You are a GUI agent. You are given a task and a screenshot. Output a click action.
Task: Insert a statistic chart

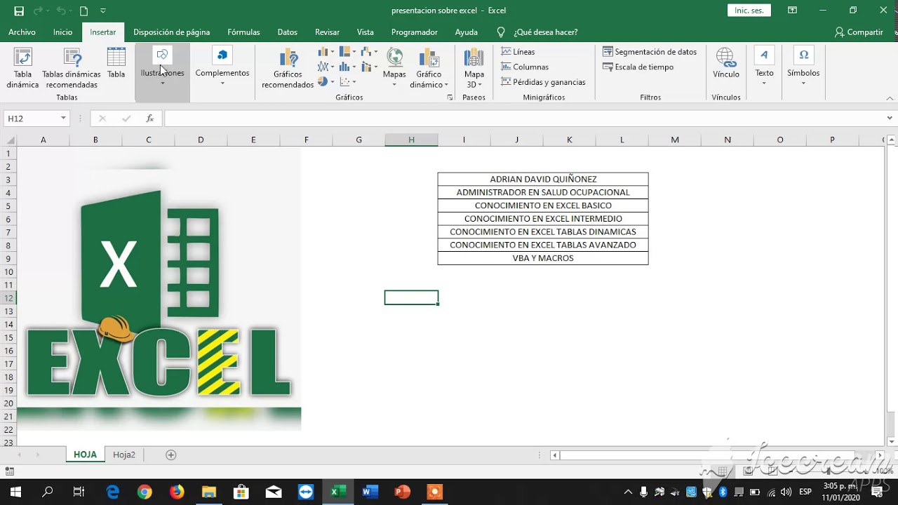click(347, 67)
